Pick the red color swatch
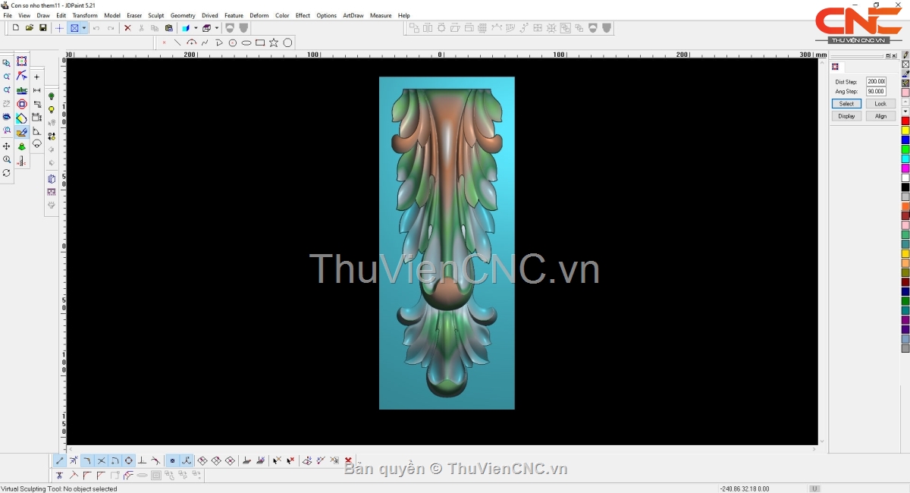The image size is (910, 493). pos(905,121)
